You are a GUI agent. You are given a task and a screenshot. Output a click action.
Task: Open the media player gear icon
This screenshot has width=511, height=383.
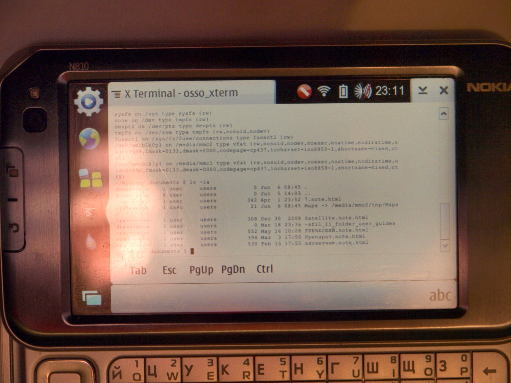pos(88,101)
